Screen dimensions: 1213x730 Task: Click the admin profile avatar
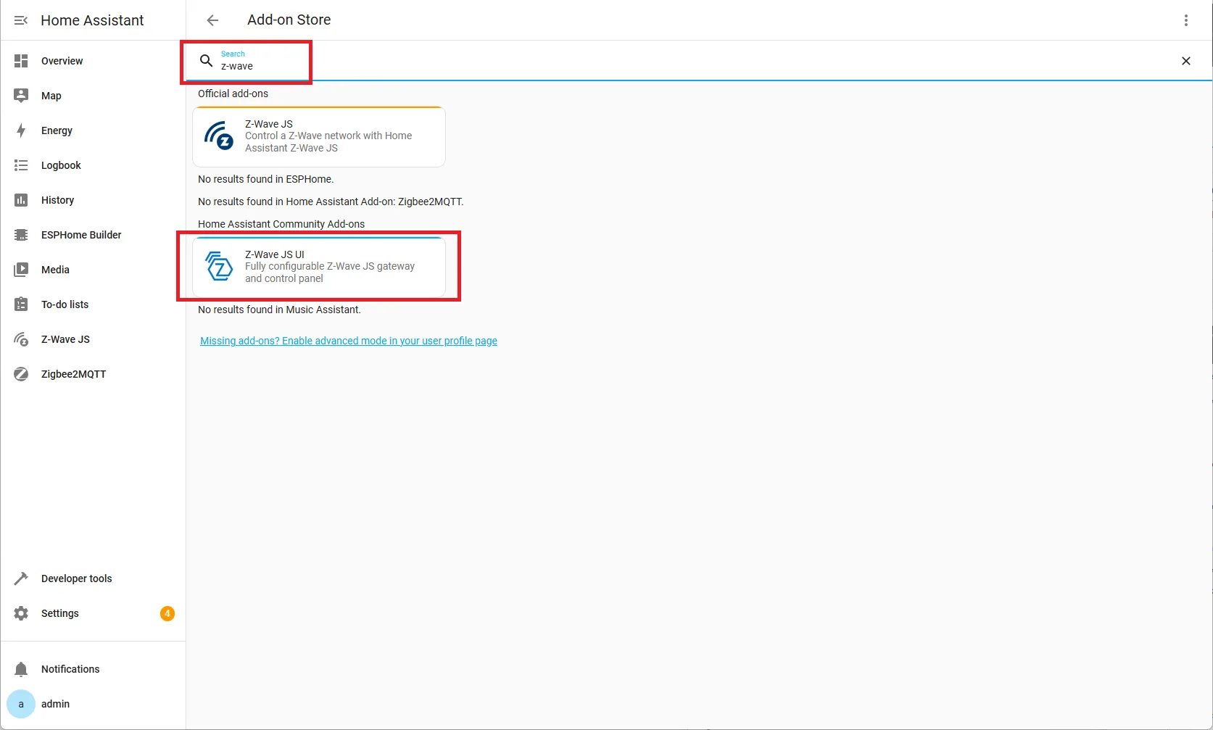point(20,703)
